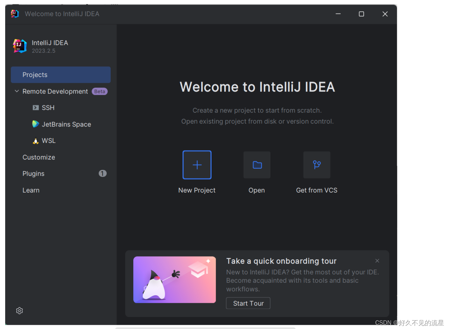Screen dimensions: 449x329
Task: Click the title bar IntelliJ app icon
Action: (x=15, y=14)
